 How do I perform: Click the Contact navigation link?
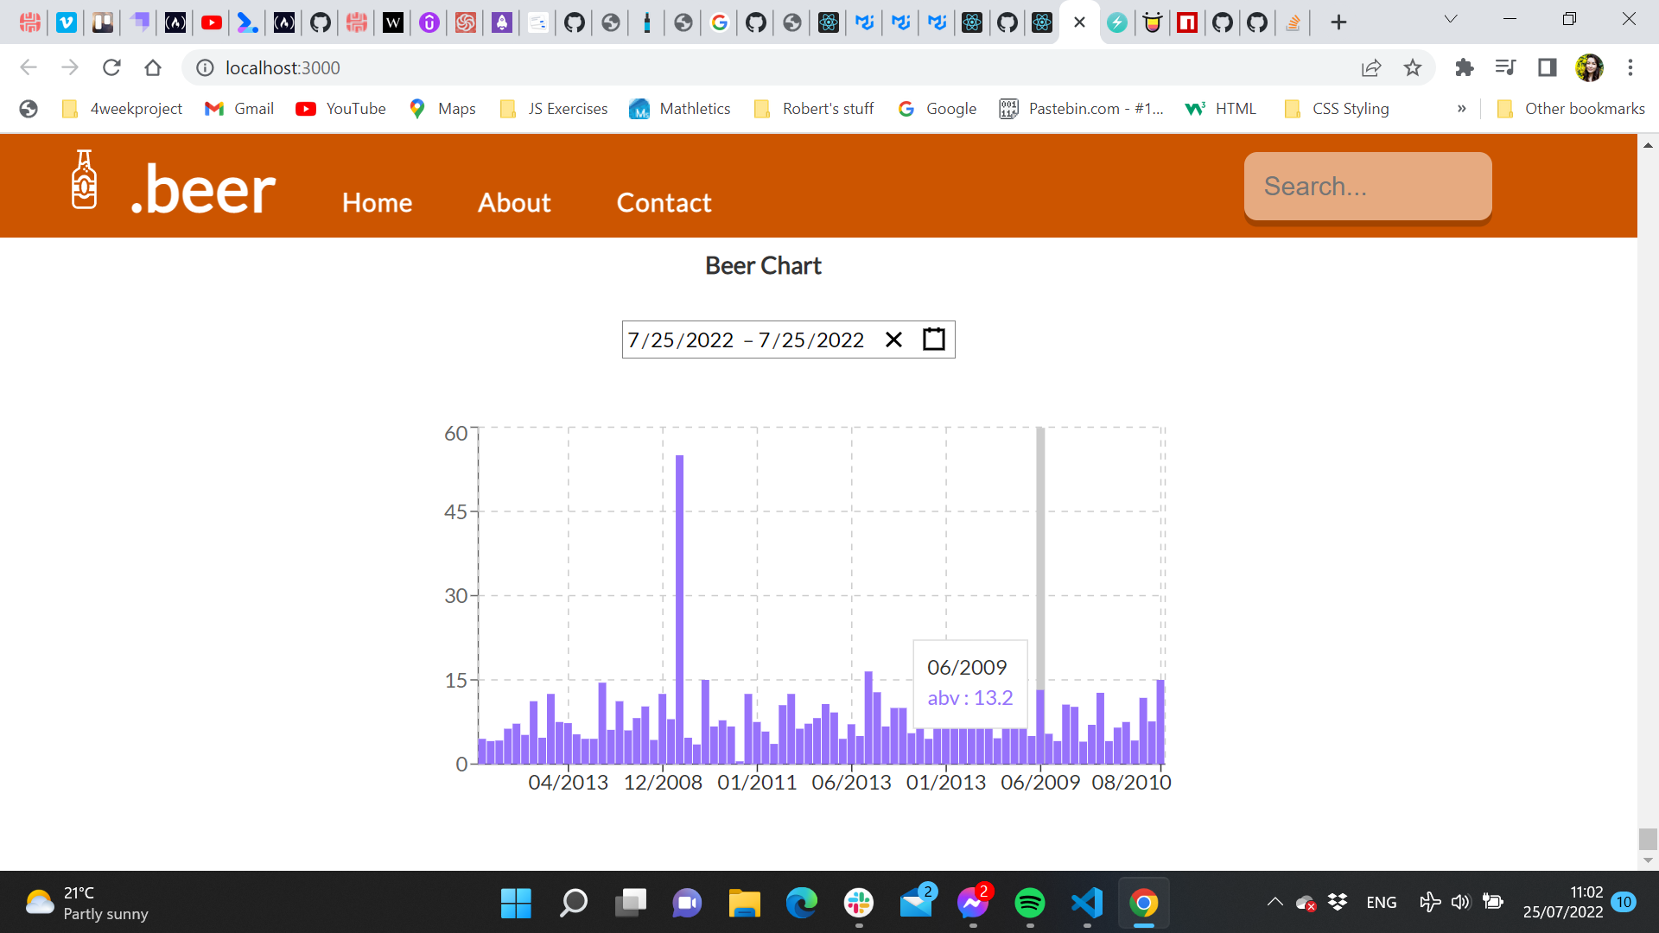coord(663,203)
